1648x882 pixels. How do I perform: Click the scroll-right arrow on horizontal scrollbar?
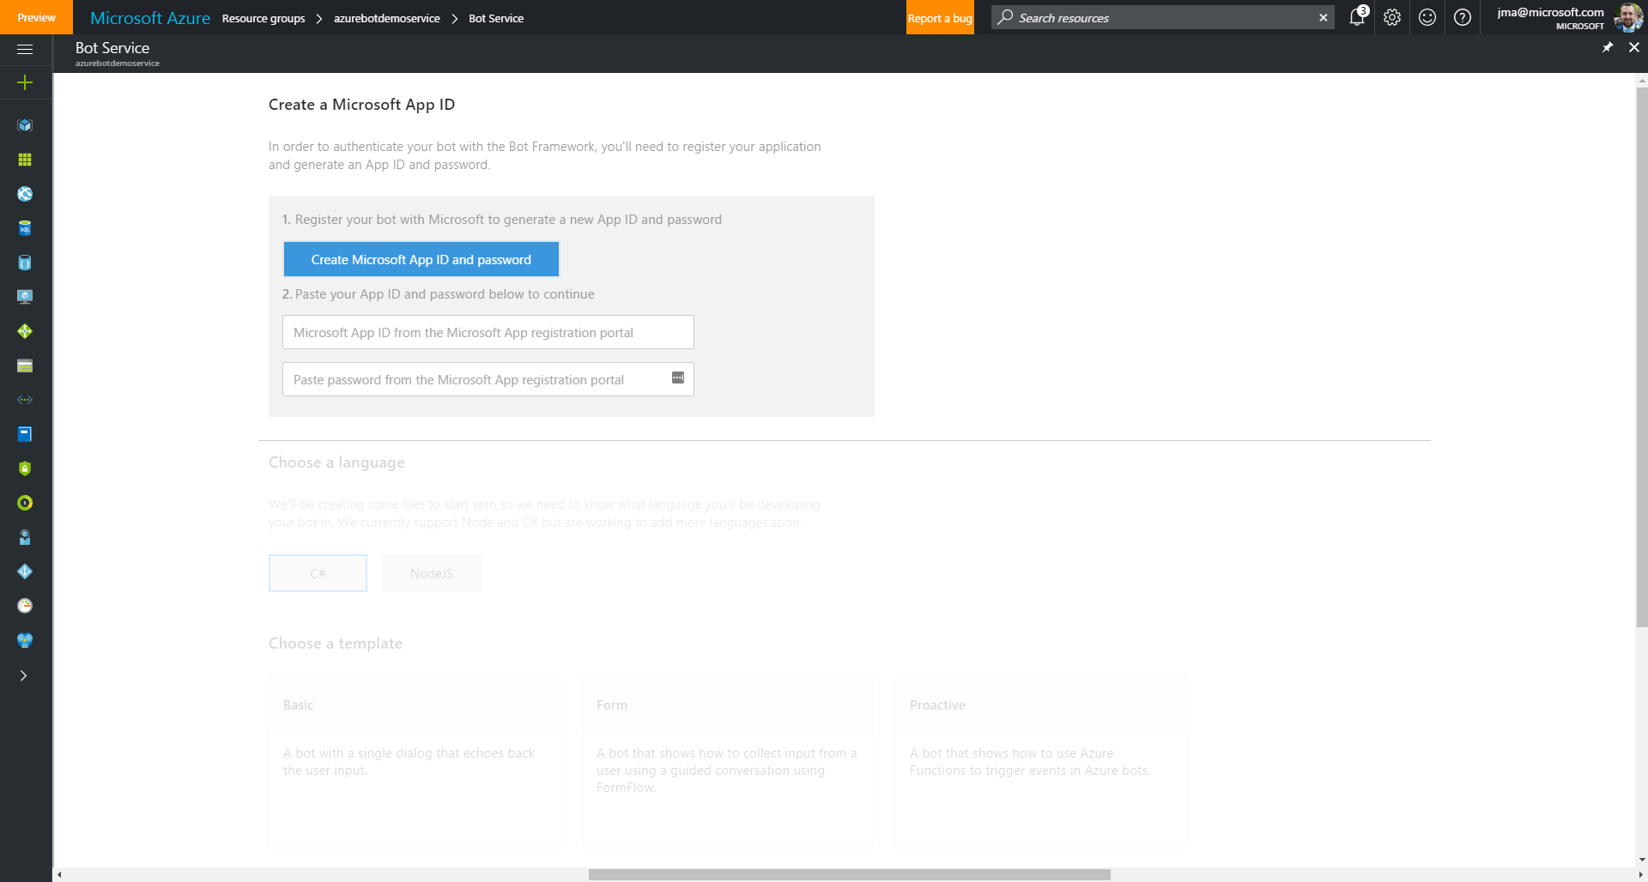click(1640, 874)
